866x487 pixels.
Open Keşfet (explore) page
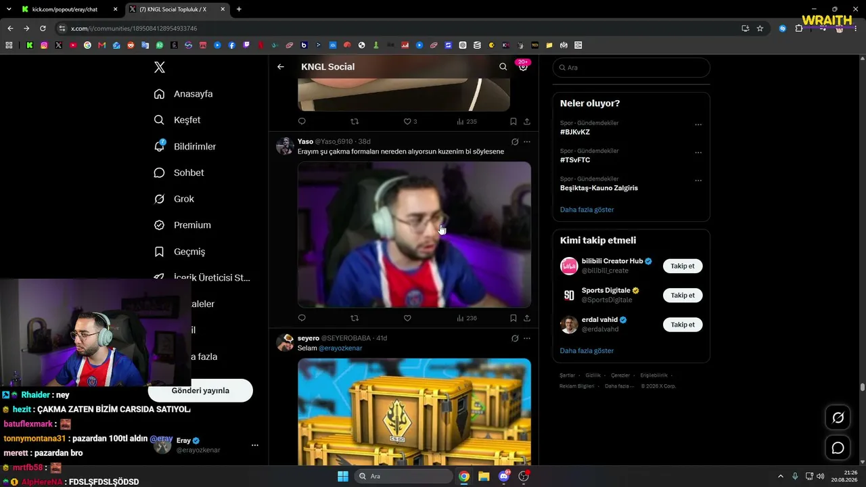pyautogui.click(x=177, y=120)
